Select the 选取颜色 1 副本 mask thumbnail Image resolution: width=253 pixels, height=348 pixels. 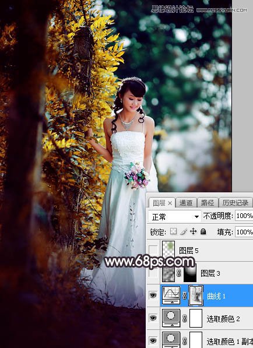pyautogui.click(x=196, y=340)
